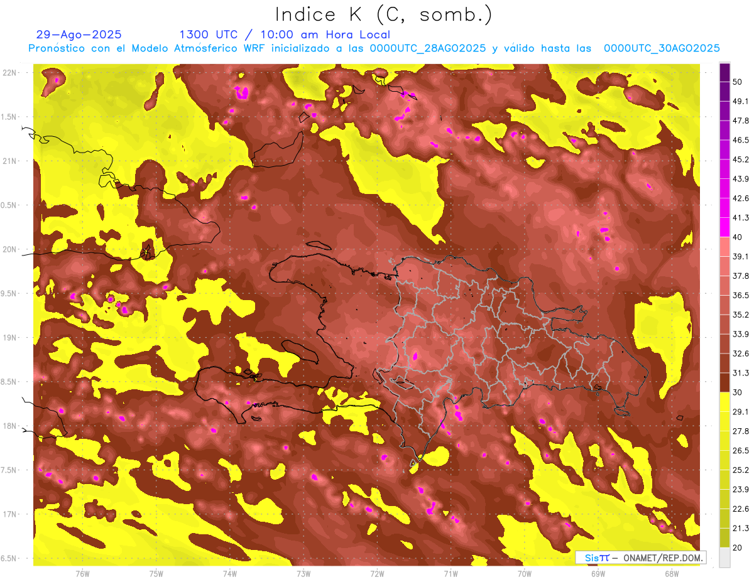This screenshot has height=582, width=754.
Task: Pick the dark purple legend swatch between 49.1 and 50
Action: click(x=724, y=92)
